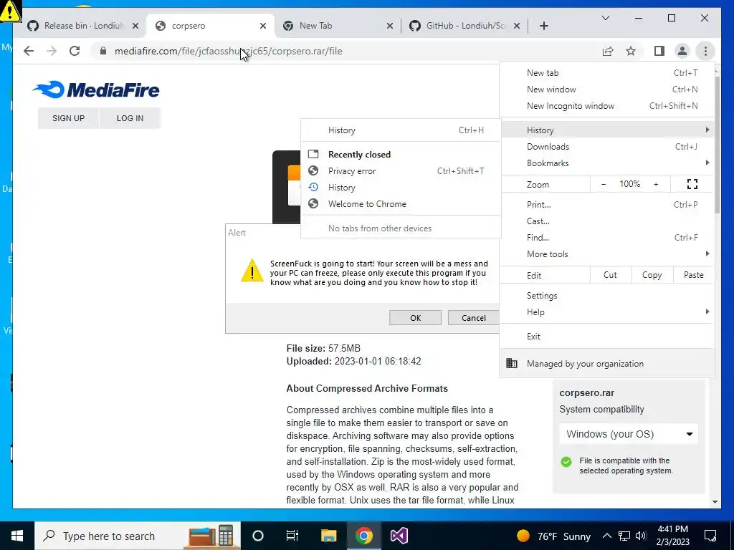This screenshot has width=734, height=550.
Task: Decrease zoom with the minus button
Action: click(604, 184)
